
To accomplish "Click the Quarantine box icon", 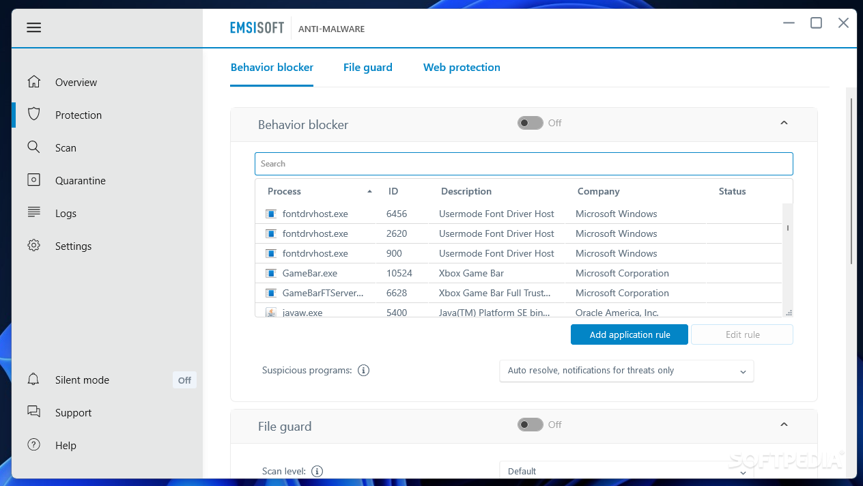I will pos(34,180).
